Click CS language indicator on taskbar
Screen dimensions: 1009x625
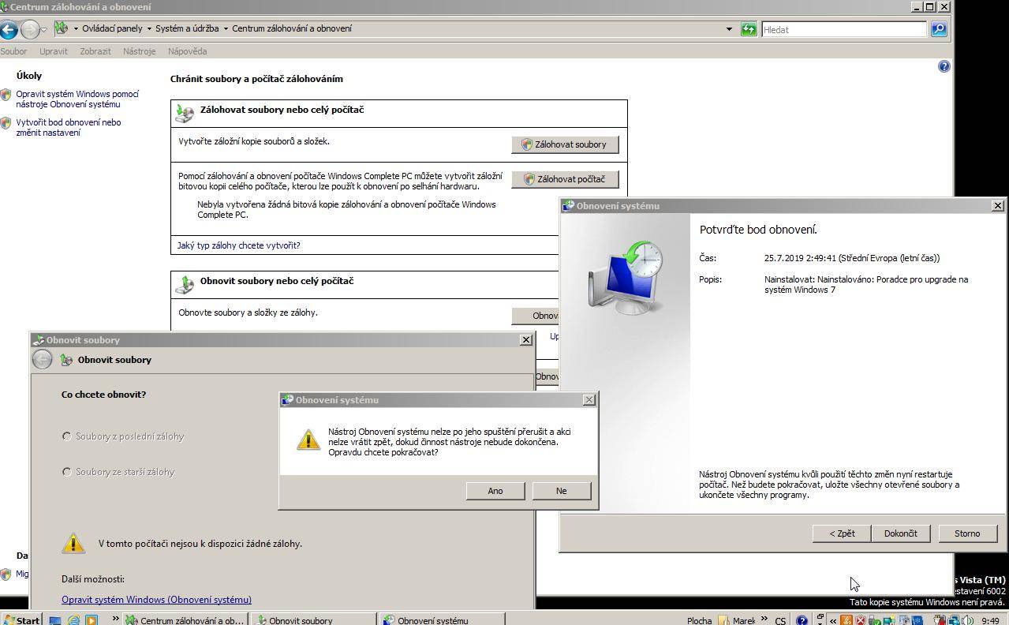[x=780, y=620]
